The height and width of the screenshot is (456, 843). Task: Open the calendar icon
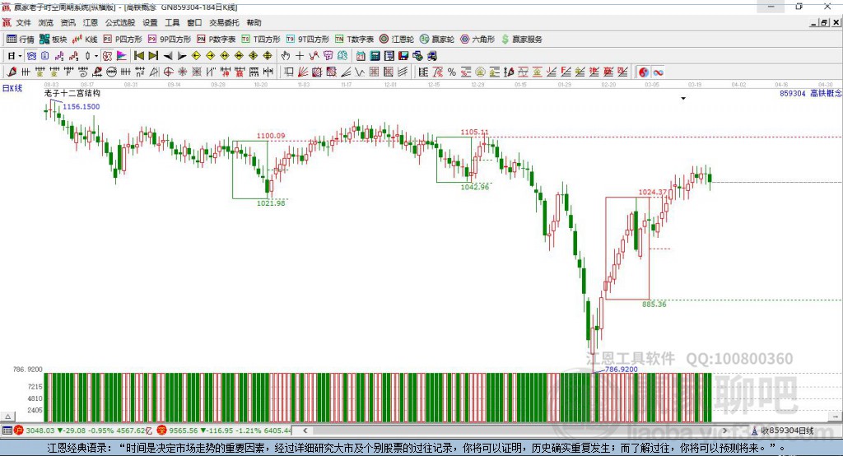pos(361,56)
